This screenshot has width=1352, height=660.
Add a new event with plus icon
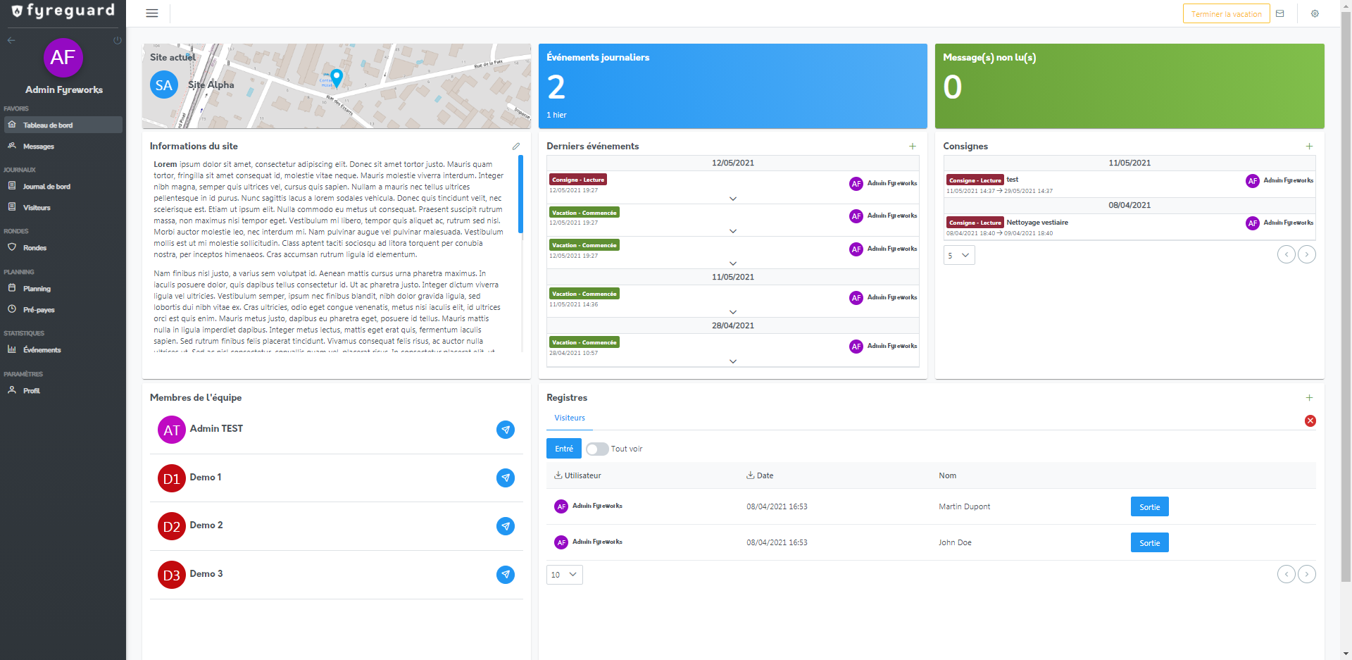(913, 147)
